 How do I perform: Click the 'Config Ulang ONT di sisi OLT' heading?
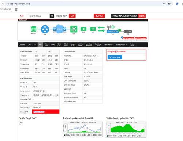(x=117, y=51)
